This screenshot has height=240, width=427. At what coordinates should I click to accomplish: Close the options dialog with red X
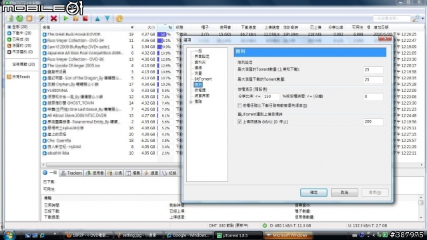coord(385,39)
